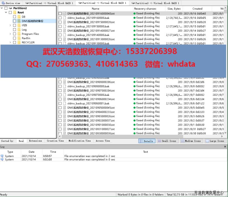Sort by Extensions
This screenshot has width=228, height=197.
[x=35, y=141]
